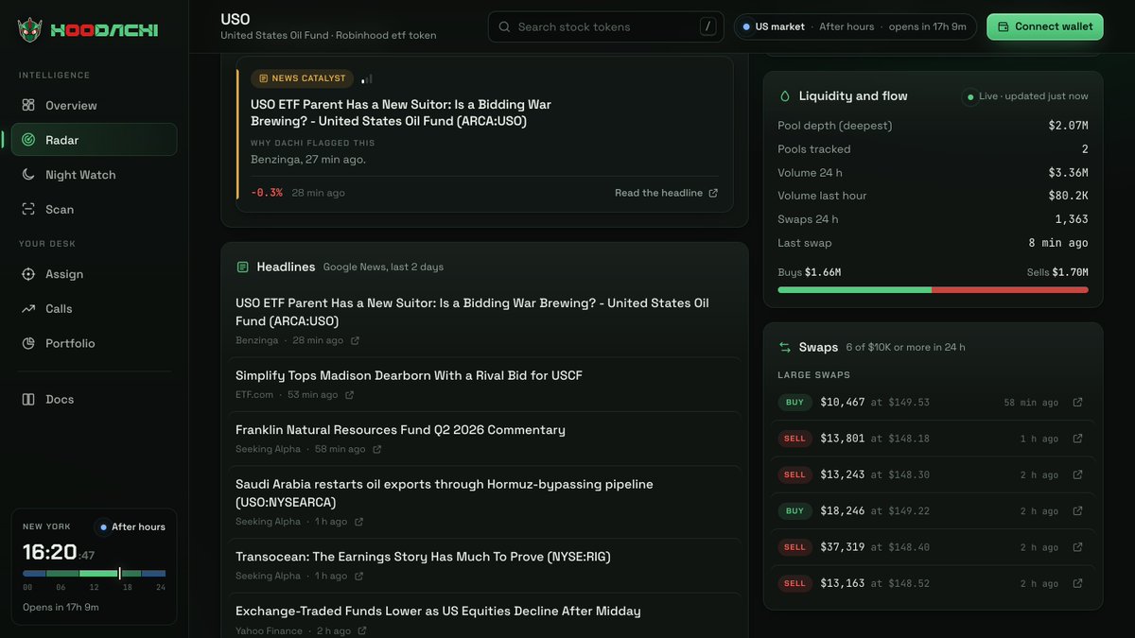Focus the Search stock tokens field
The height and width of the screenshot is (638, 1135).
click(x=605, y=26)
